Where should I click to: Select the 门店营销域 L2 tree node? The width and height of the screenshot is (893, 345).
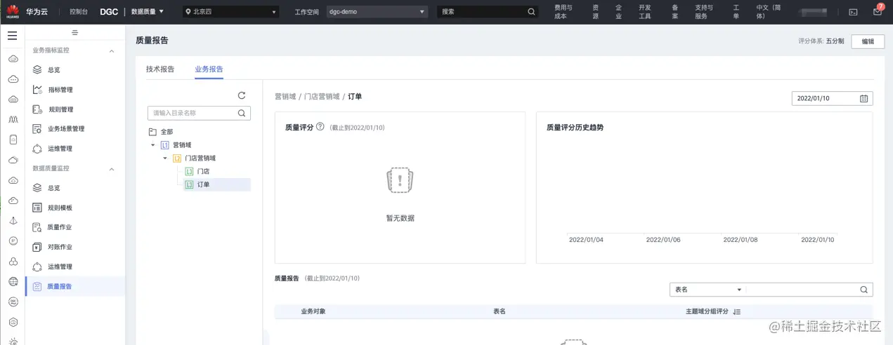pos(194,158)
